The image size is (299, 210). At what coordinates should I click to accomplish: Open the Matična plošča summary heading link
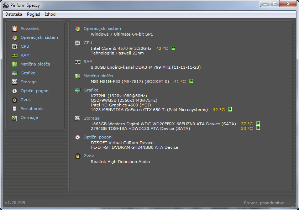(x=98, y=76)
